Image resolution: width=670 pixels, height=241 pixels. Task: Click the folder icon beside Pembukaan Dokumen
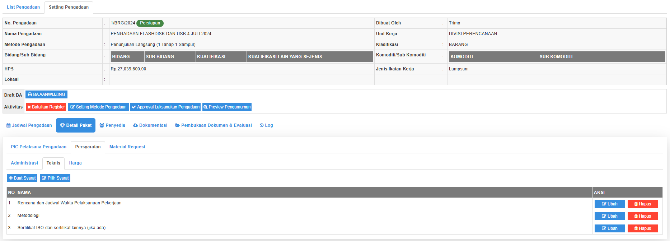click(177, 125)
